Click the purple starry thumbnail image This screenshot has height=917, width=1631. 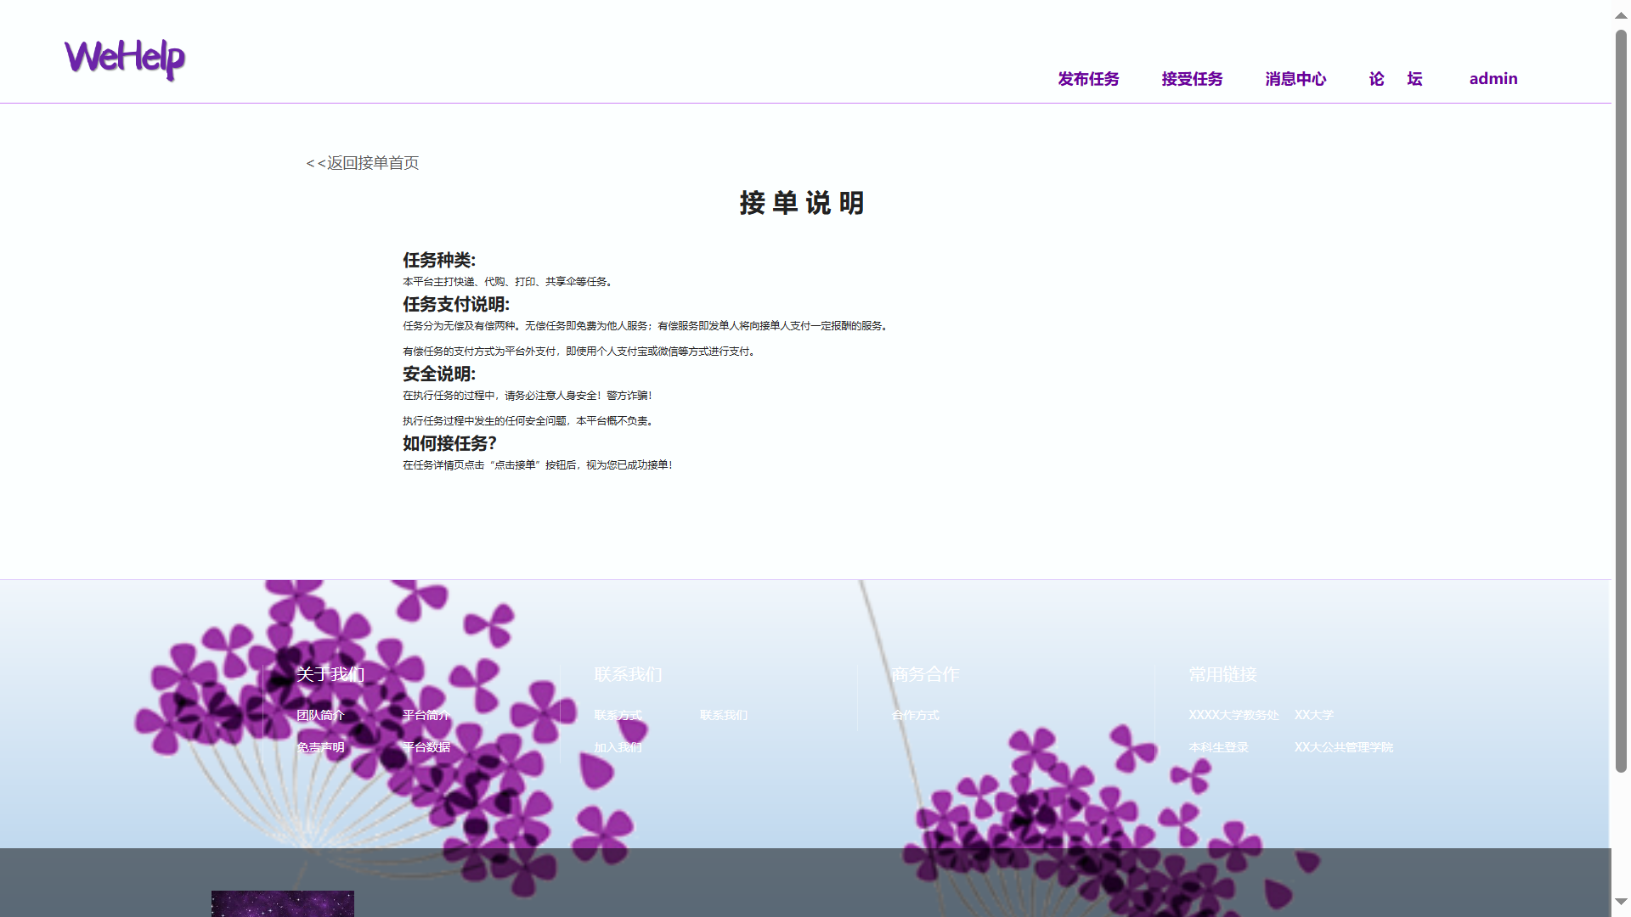pyautogui.click(x=282, y=903)
